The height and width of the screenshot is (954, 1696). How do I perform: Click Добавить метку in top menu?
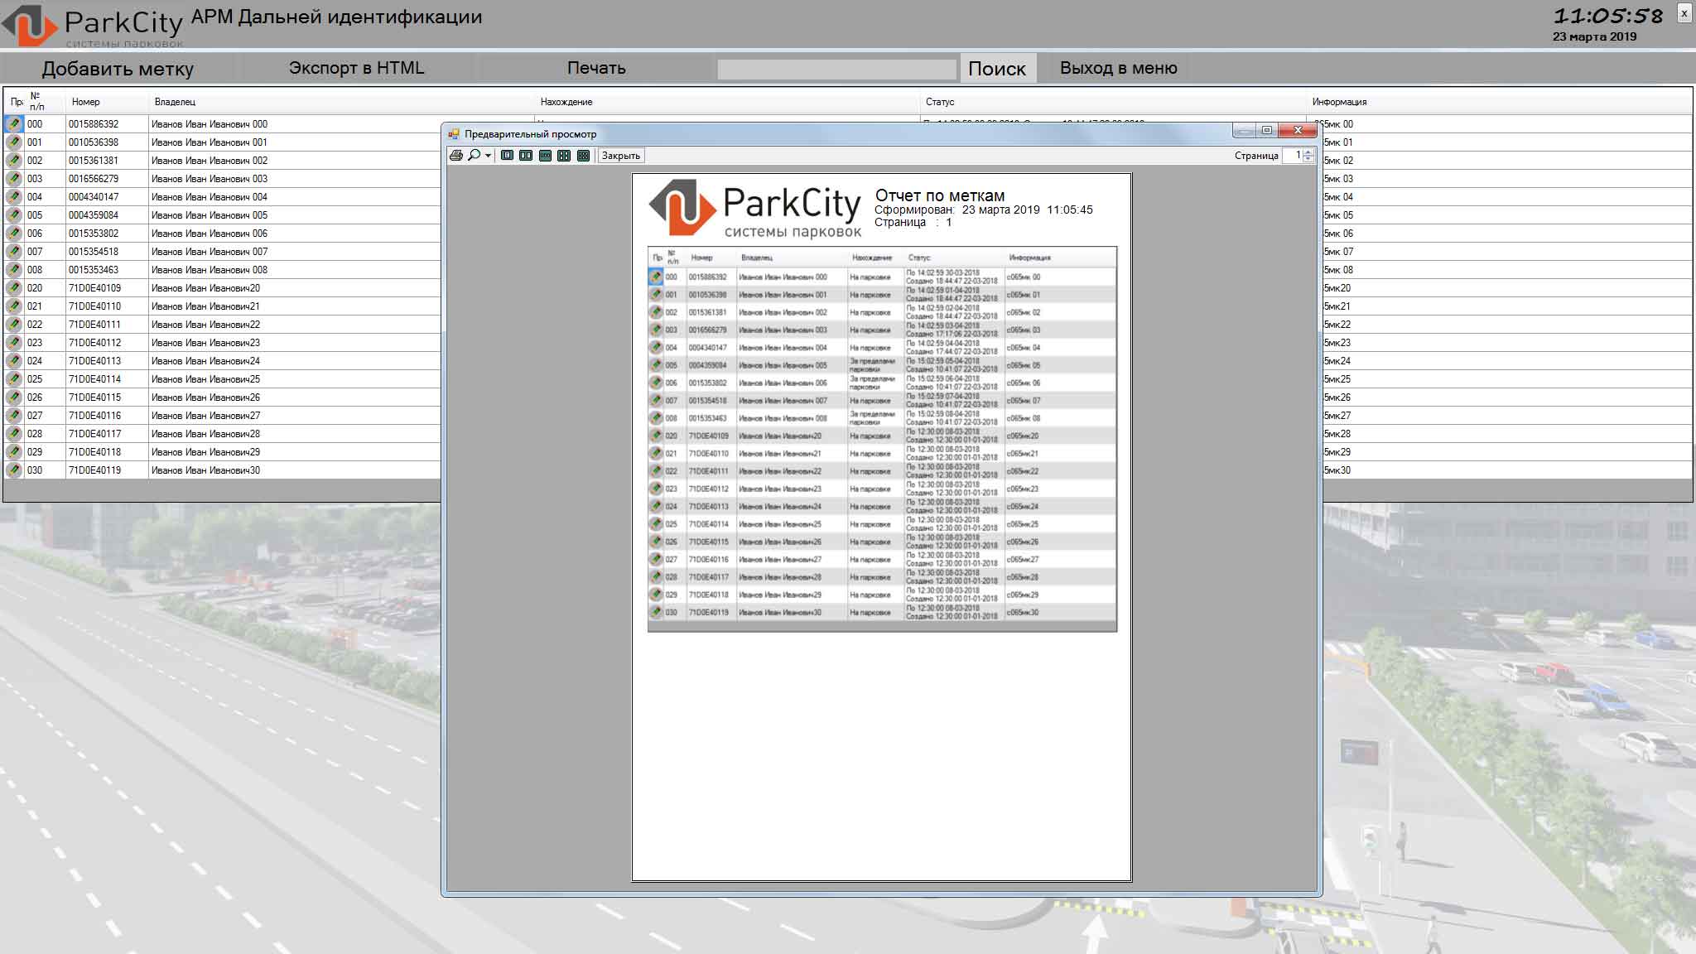[118, 69]
